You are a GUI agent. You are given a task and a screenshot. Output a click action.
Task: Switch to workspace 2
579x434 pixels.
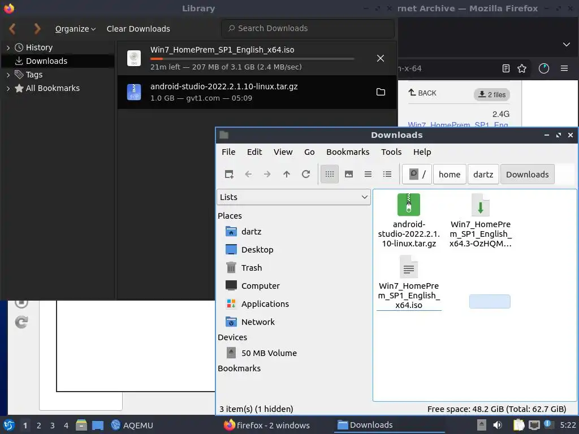coord(39,426)
